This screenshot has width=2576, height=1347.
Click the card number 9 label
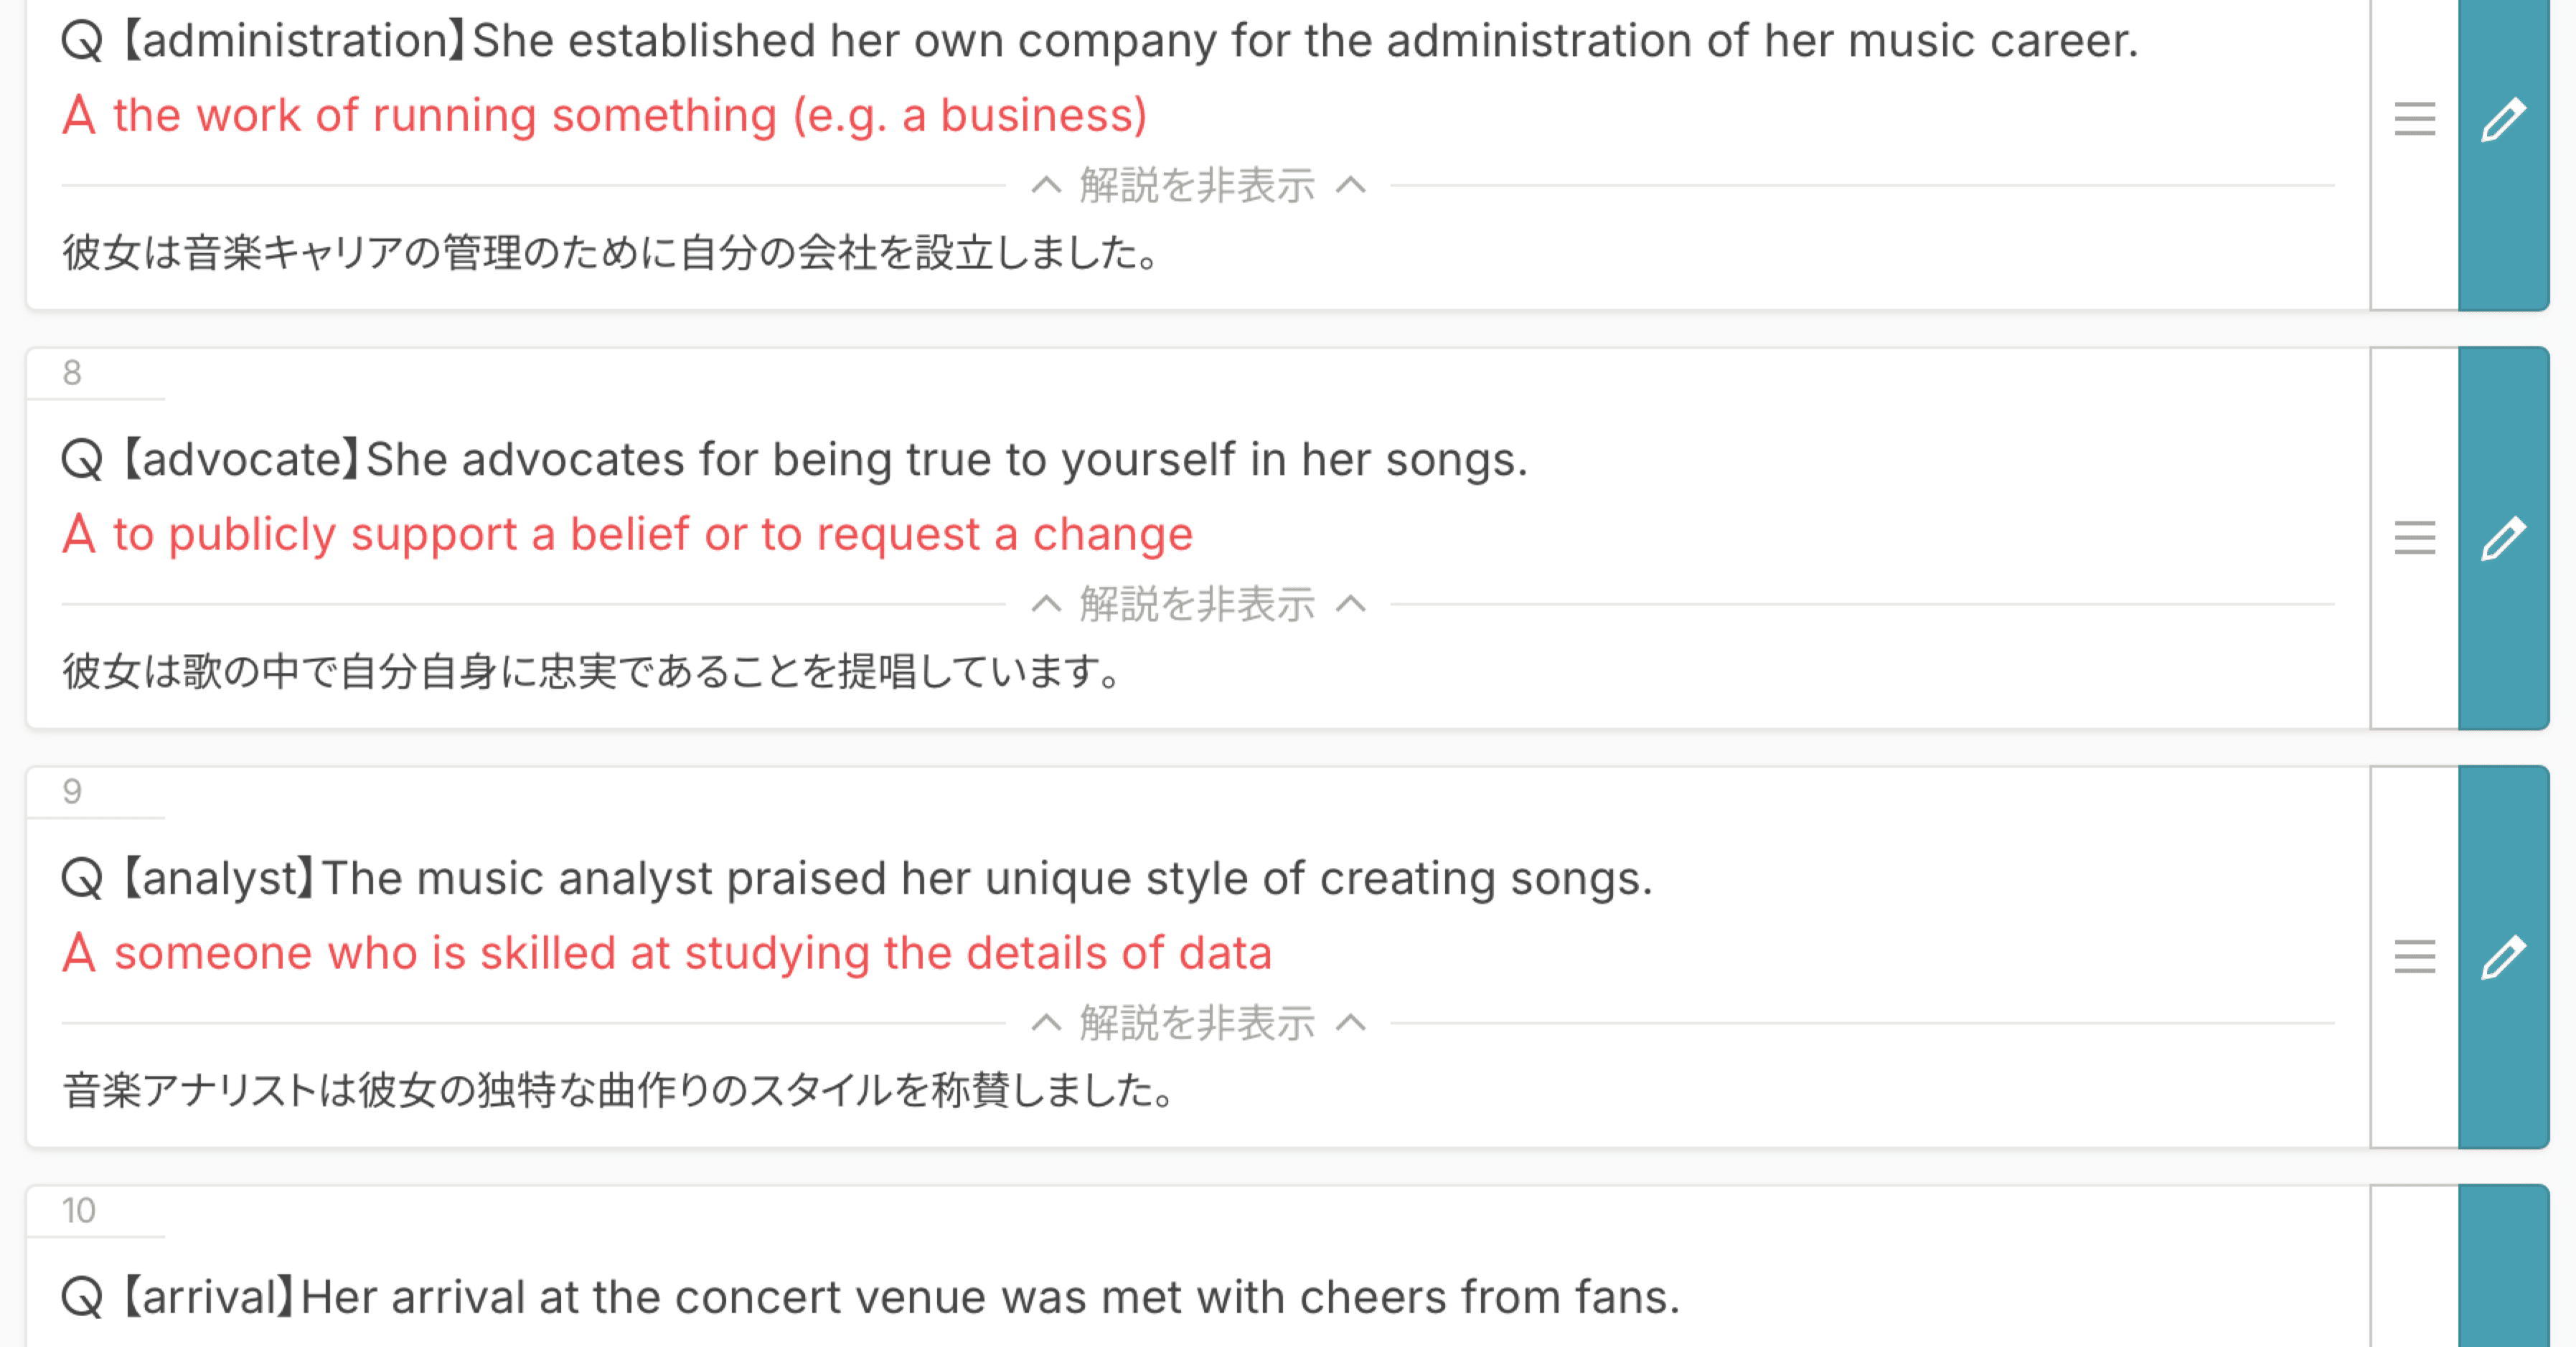72,791
